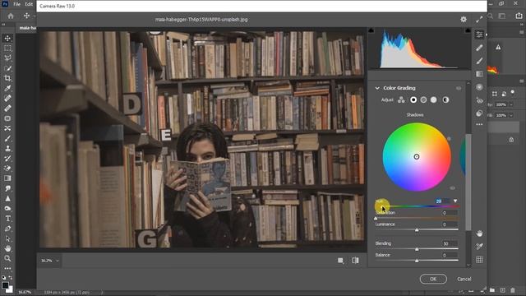Image resolution: width=526 pixels, height=296 pixels.
Task: Toggle the grid overlay in Camera Raw
Action: pos(479,260)
